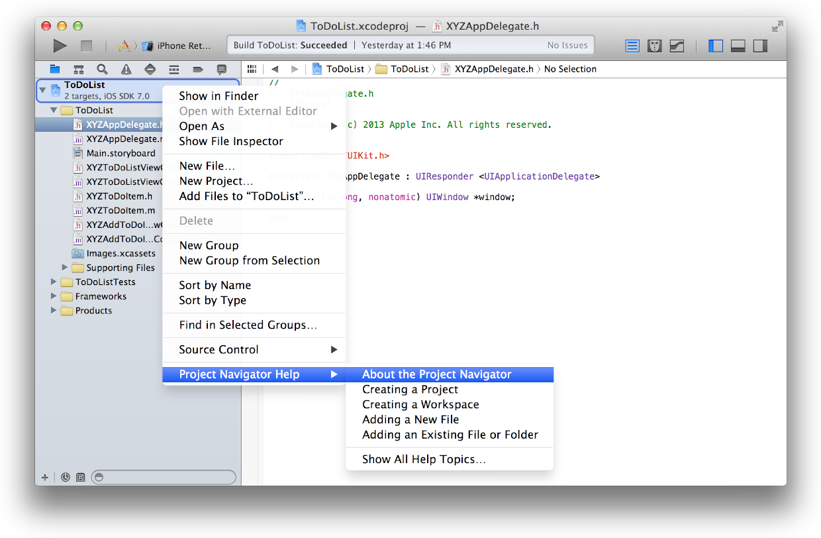Toggle the source-control status filter icon
The width and height of the screenshot is (821, 538).
80,477
